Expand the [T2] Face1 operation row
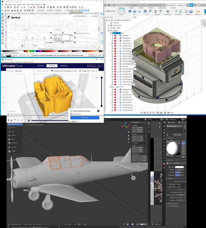This screenshot has height=228, width=206. click(112, 36)
